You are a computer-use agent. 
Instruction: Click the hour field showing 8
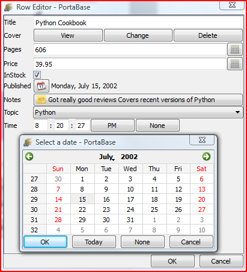point(40,125)
